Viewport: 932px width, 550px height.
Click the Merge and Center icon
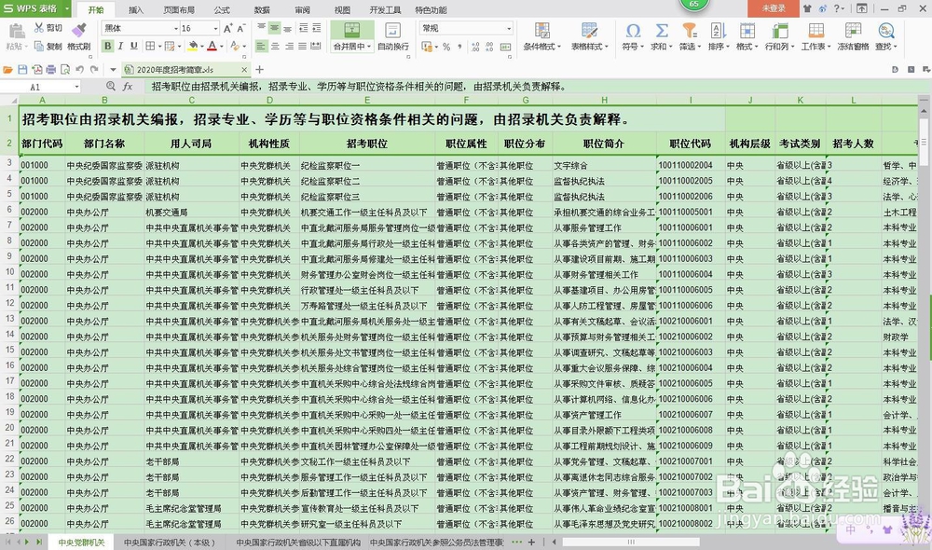click(x=352, y=30)
